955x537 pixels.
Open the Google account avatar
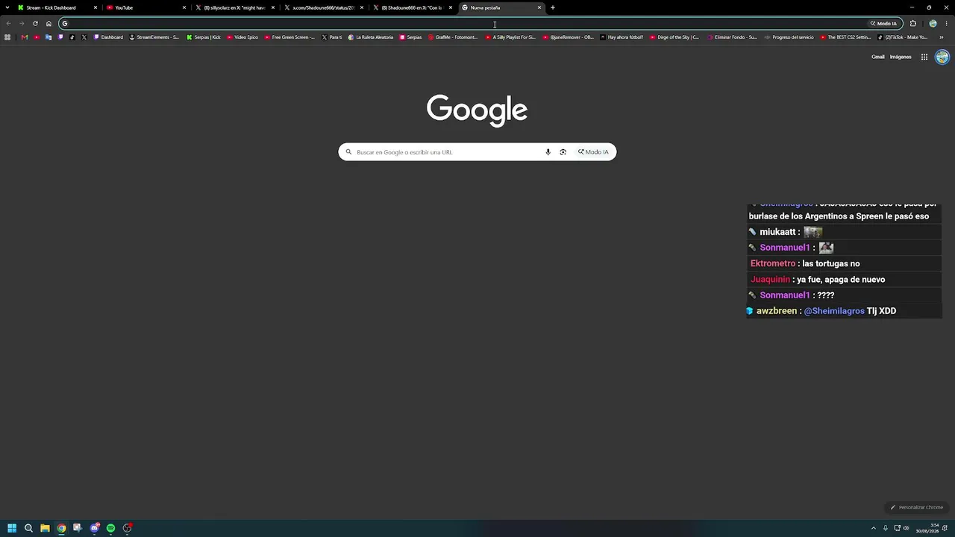(x=942, y=57)
